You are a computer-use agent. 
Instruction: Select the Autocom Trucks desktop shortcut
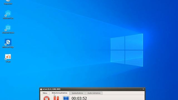click(8, 29)
